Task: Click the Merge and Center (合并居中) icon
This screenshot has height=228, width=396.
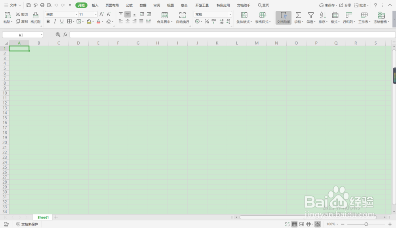Action: coord(164,15)
